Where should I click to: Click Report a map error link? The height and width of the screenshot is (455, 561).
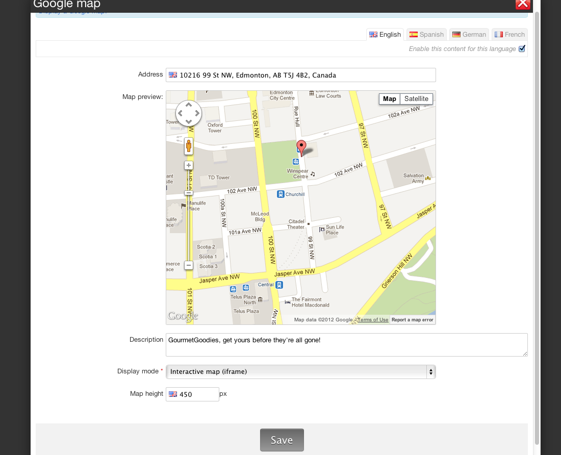(412, 320)
